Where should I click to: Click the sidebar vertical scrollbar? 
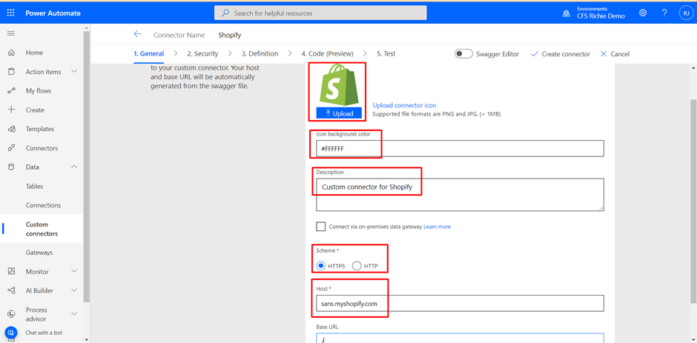click(x=86, y=167)
